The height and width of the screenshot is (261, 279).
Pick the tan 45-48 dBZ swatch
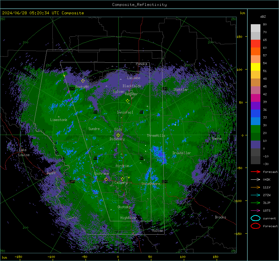click(x=255, y=83)
